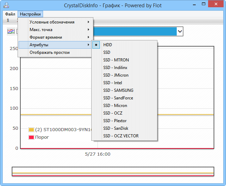Select SSD - SAMSUNG attributes

[124, 90]
